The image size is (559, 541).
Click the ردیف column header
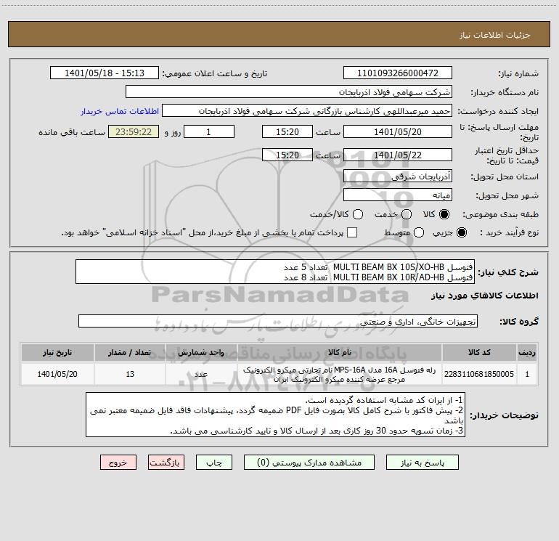tap(527, 352)
